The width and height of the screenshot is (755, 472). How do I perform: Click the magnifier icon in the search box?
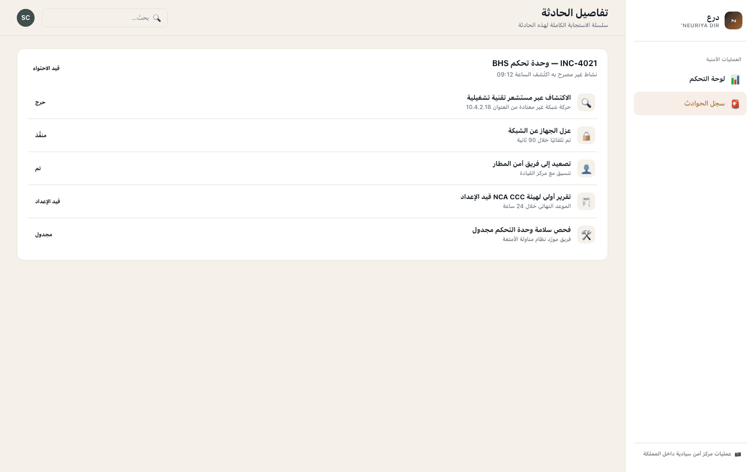point(157,18)
